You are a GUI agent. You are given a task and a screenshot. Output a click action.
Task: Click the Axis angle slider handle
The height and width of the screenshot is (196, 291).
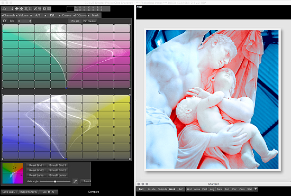pos(55,182)
